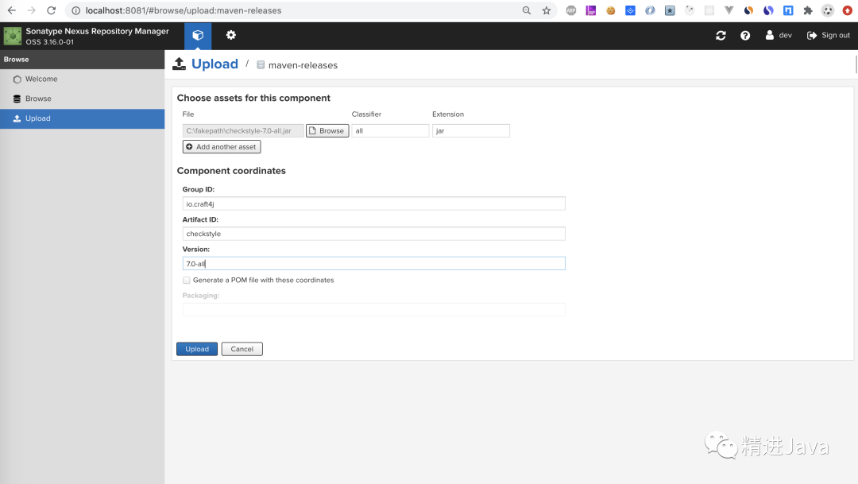The width and height of the screenshot is (858, 484).
Task: Bookmark this page with the star icon
Action: click(546, 10)
